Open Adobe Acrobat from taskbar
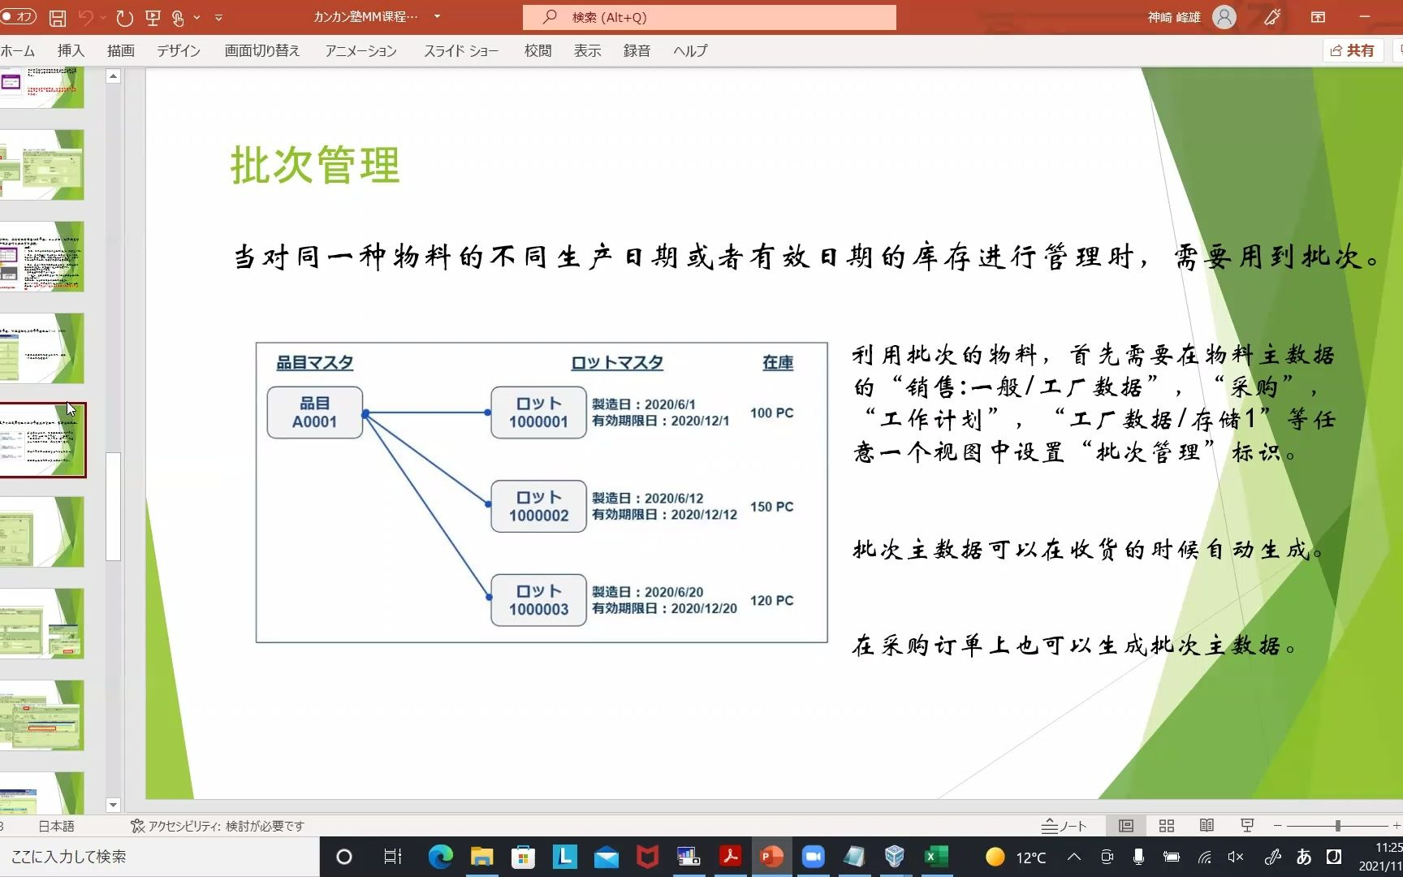 pyautogui.click(x=731, y=857)
